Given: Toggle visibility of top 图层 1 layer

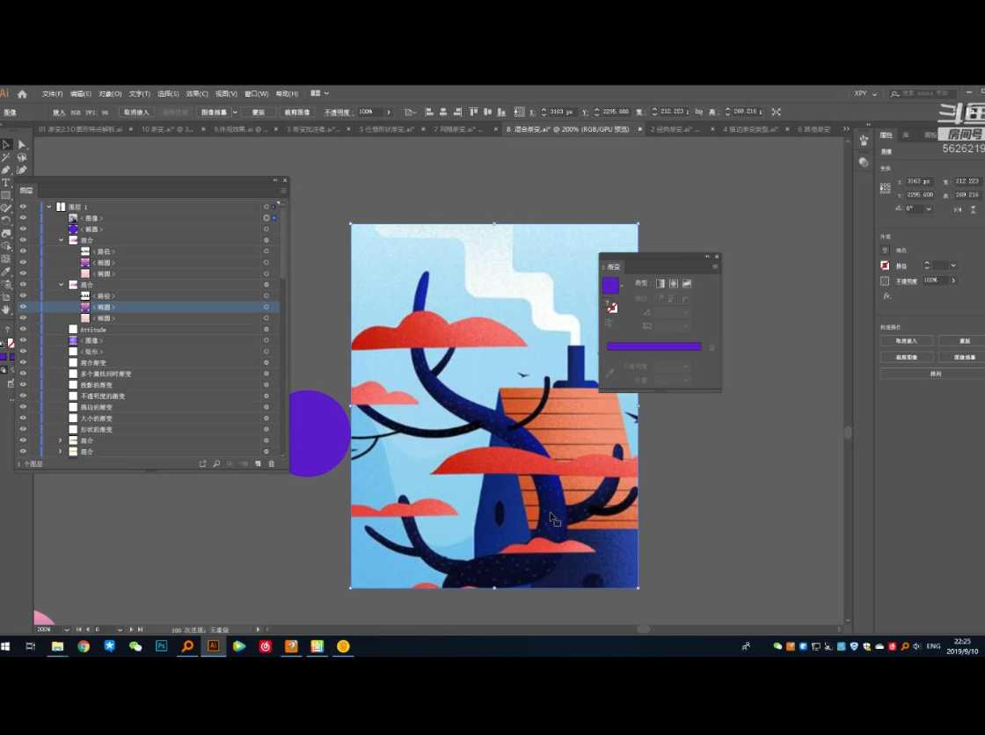Looking at the screenshot, I should pyautogui.click(x=23, y=207).
